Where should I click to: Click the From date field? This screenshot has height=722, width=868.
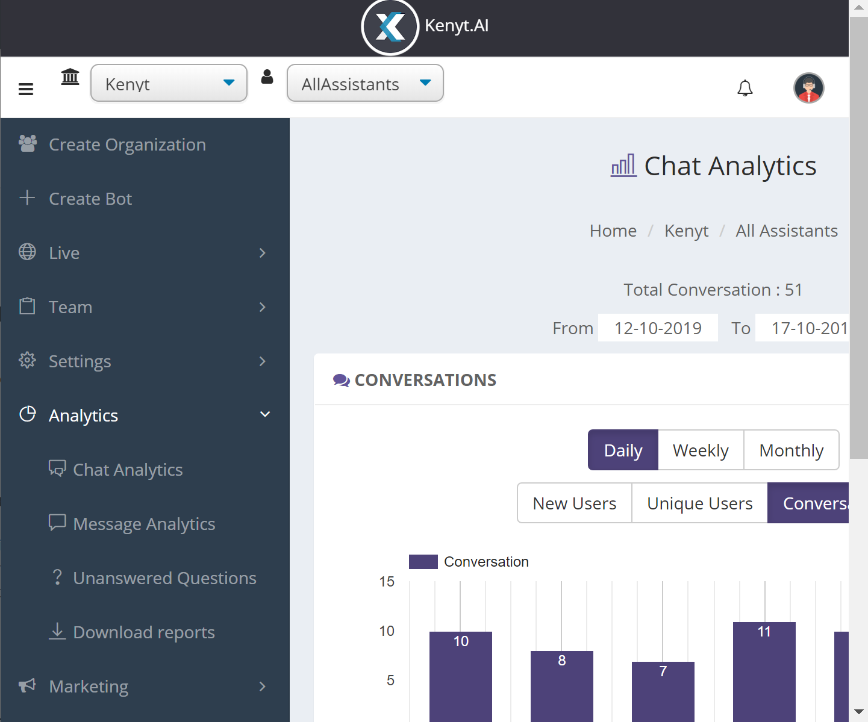tap(658, 328)
